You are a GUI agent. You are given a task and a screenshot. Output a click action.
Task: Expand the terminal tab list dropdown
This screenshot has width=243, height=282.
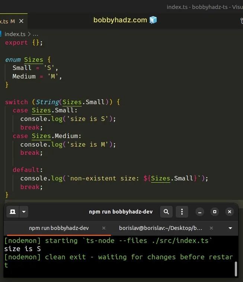point(230,228)
